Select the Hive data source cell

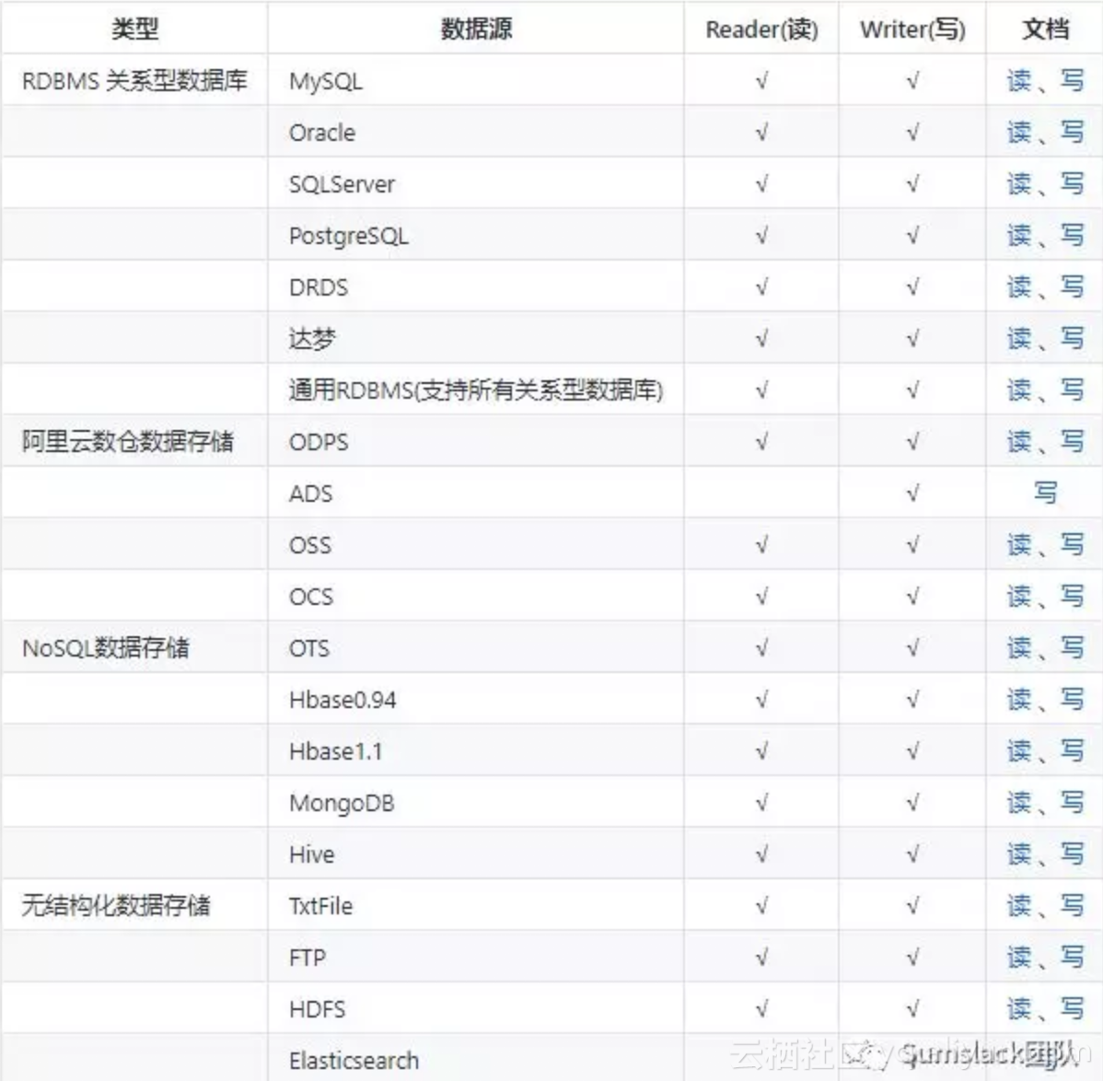[476, 854]
